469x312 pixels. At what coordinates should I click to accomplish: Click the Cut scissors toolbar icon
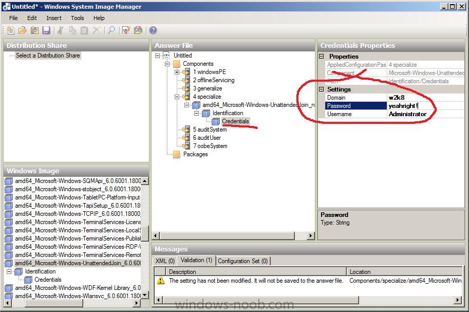[61, 30]
